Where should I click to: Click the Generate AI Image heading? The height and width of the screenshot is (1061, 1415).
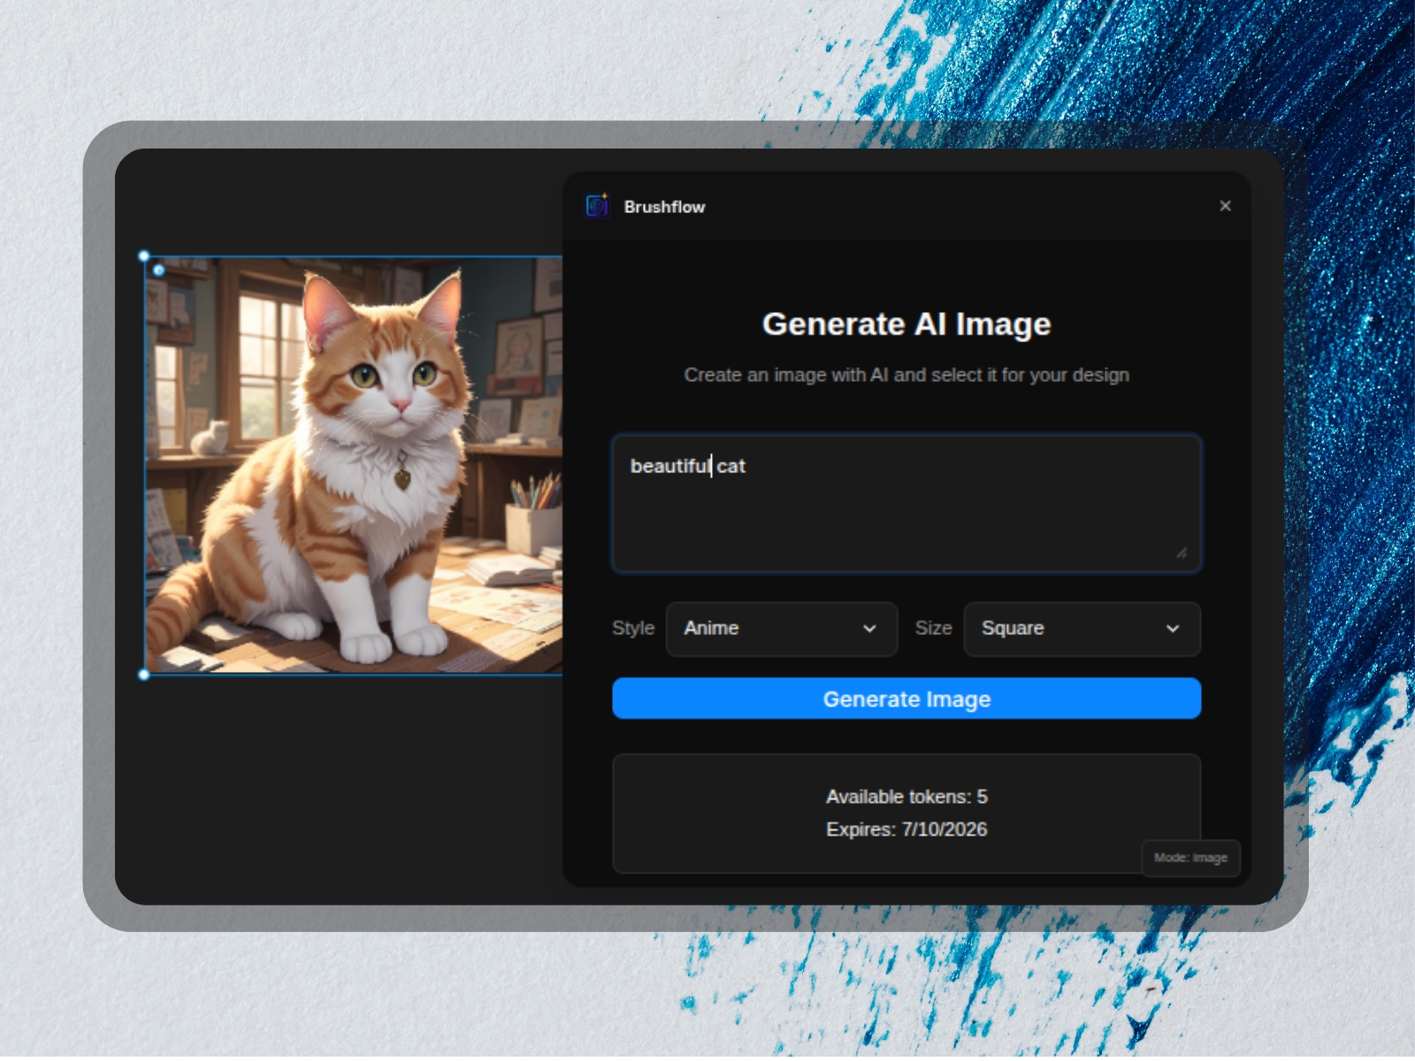906,324
